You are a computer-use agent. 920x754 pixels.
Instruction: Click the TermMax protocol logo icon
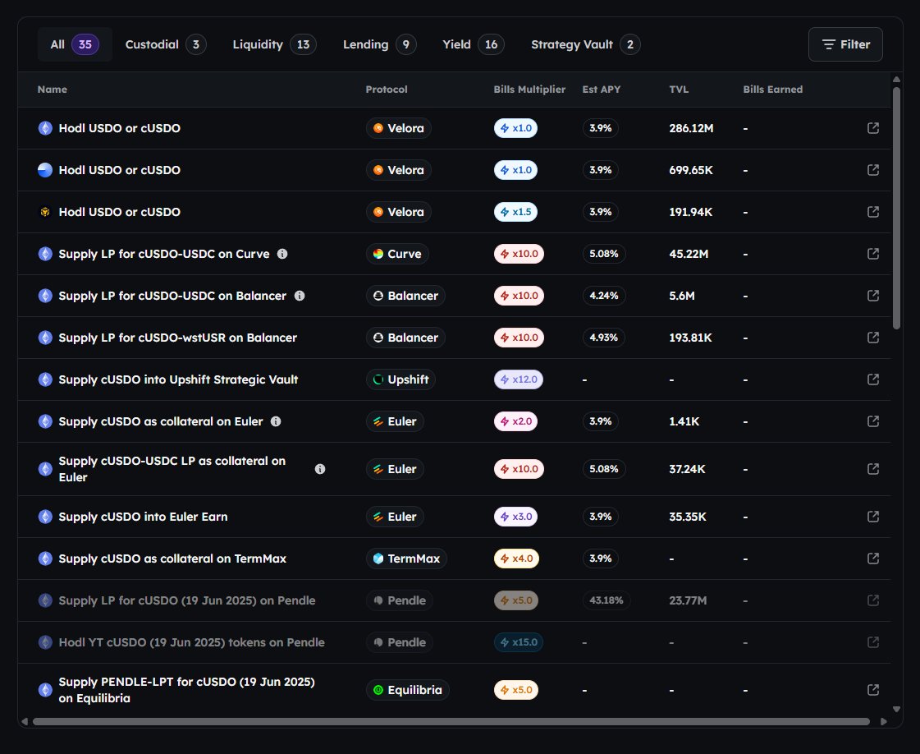pyautogui.click(x=378, y=559)
